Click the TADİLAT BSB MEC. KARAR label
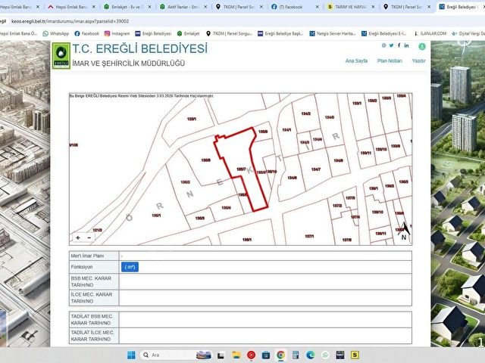Screen dimensions: 485x363 click(x=92, y=319)
